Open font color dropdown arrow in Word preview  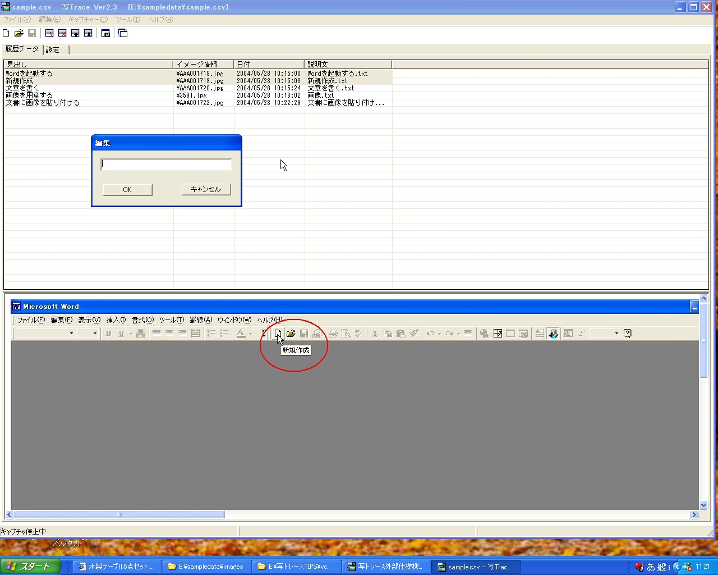(x=250, y=334)
